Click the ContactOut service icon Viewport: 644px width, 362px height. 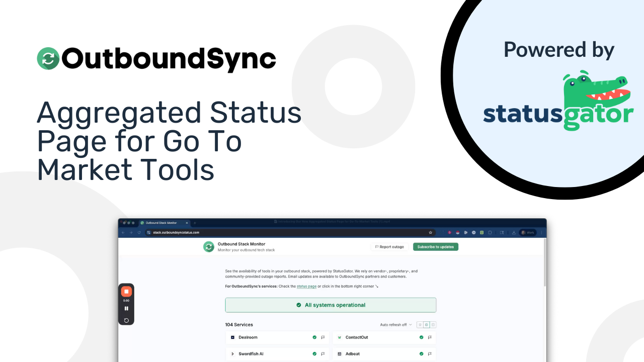(x=339, y=337)
